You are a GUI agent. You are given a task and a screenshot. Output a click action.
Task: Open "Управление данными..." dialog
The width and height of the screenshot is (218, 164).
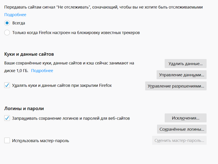(x=181, y=75)
